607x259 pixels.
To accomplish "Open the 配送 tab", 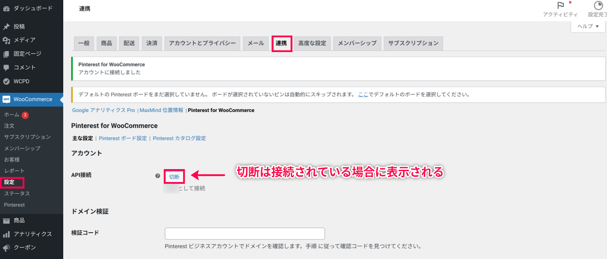I will pos(129,43).
